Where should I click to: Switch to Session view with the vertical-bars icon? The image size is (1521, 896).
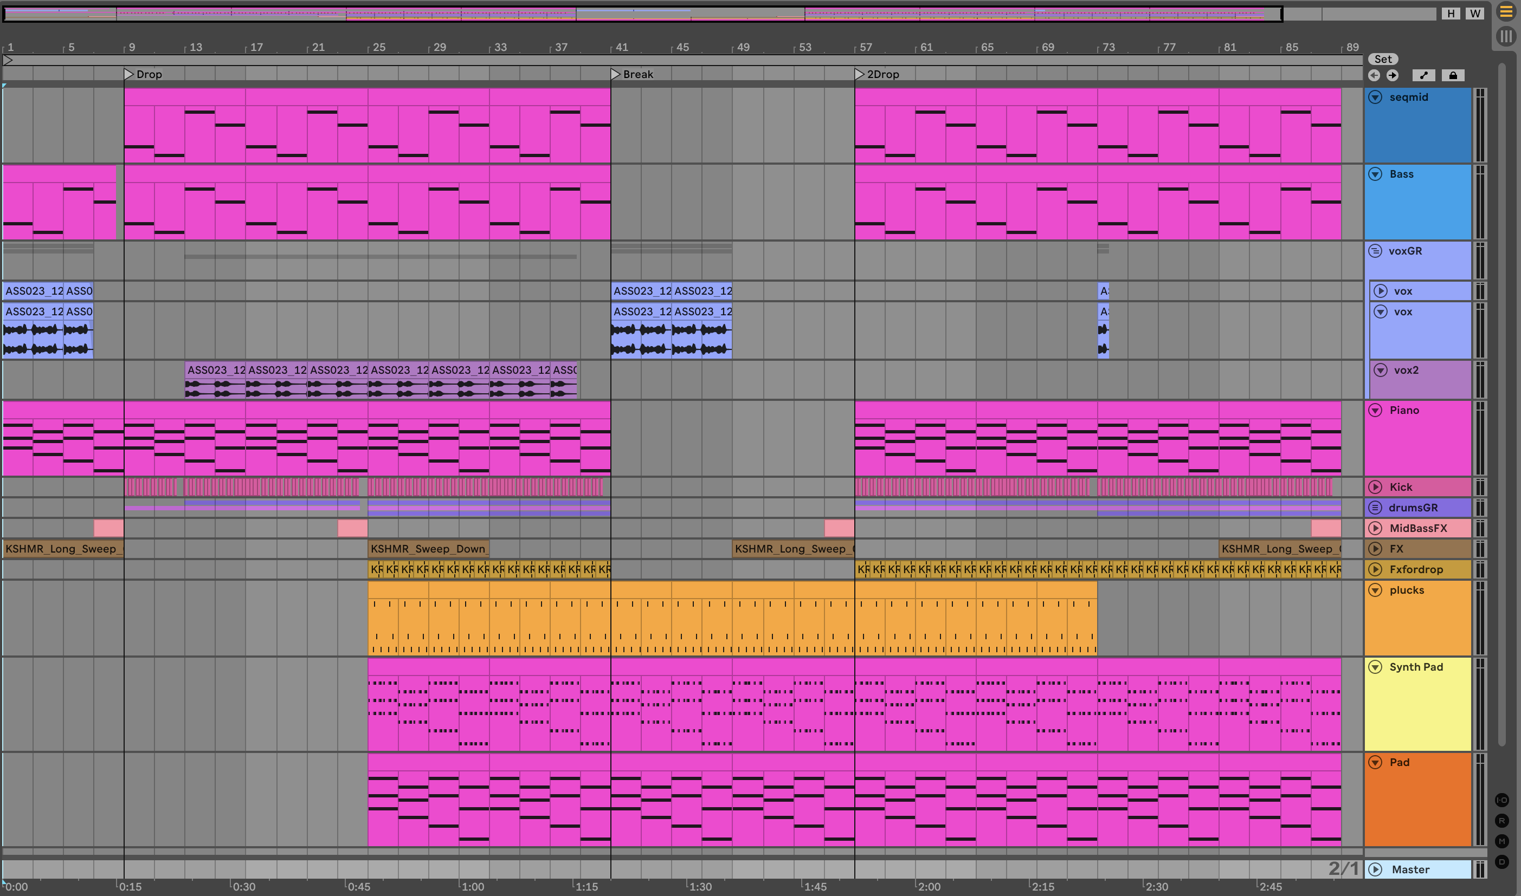click(x=1506, y=36)
